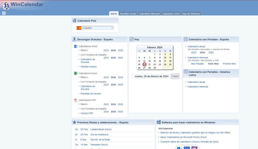Click the PDF calendars icon
This screenshot has width=258, height=149.
76,100
